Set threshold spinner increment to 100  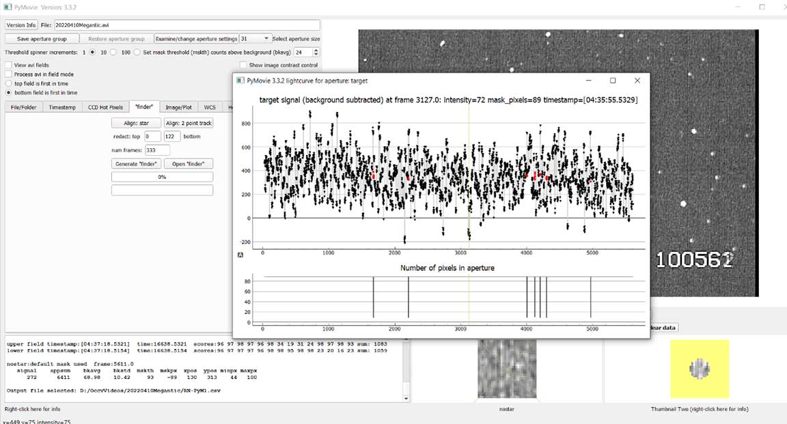point(137,52)
